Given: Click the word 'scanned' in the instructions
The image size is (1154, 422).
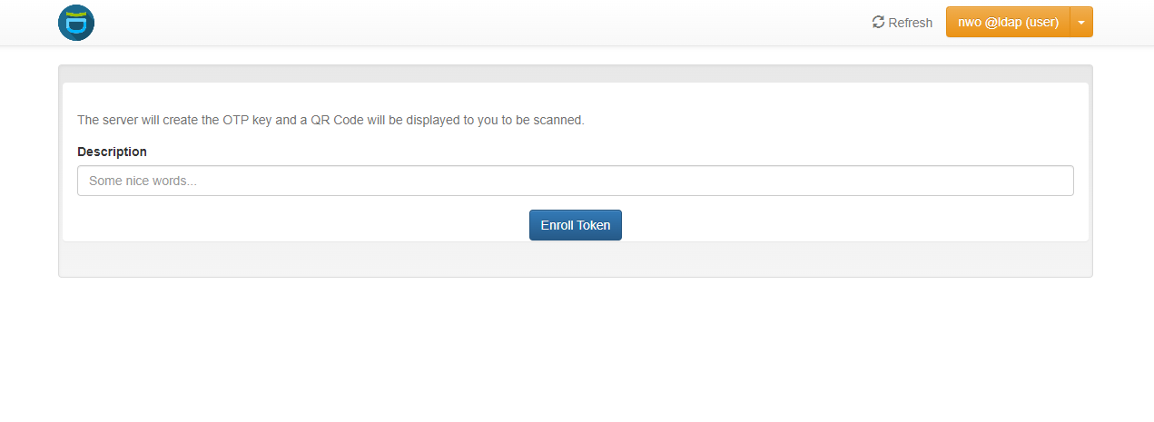Looking at the screenshot, I should 558,120.
